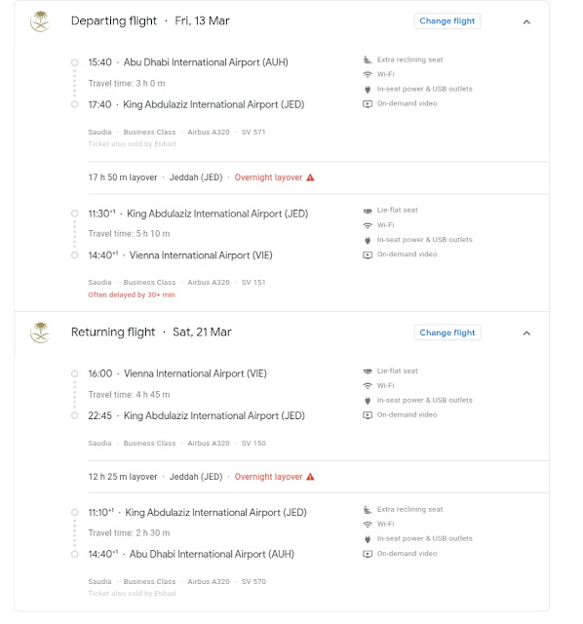Click the Saudia logo beside Departing flight
This screenshot has width=583, height=624.
40,21
